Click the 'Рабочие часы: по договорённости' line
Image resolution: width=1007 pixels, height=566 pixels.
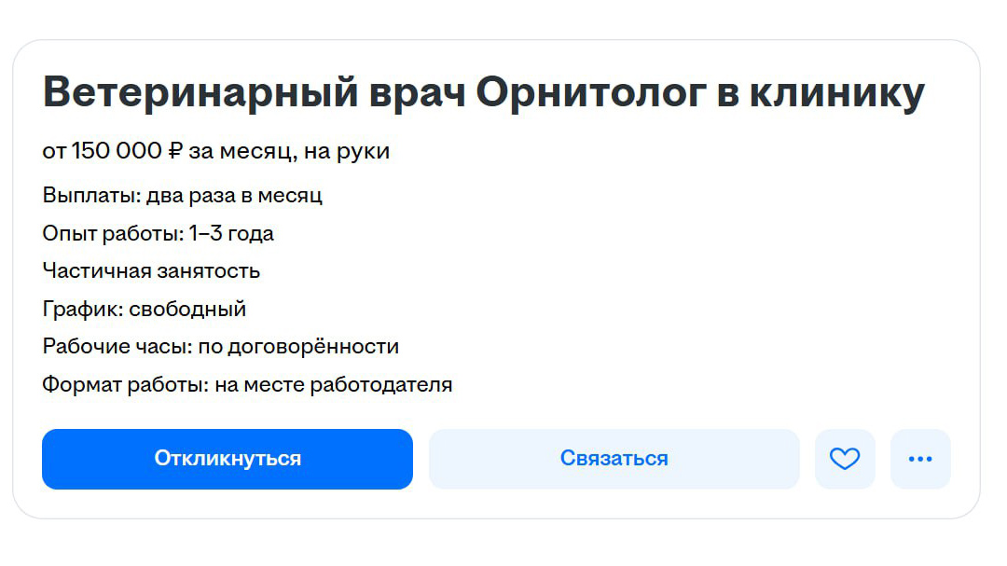(221, 346)
